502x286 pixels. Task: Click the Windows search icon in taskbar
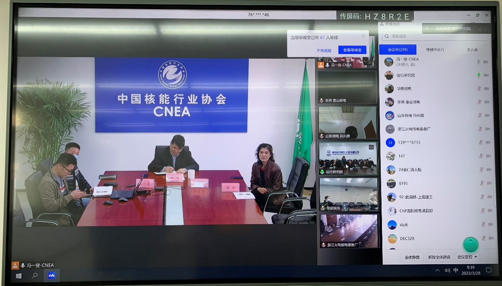pyautogui.click(x=35, y=275)
